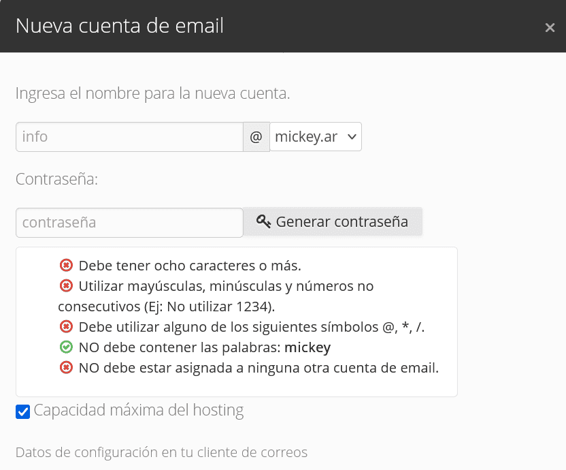Click the Contraseña: field label

point(56,179)
